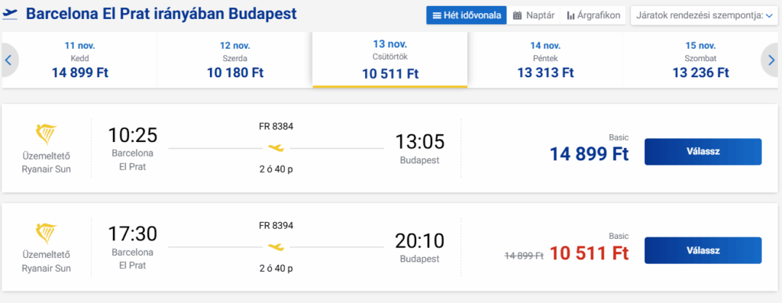782x303 pixels.
Task: Click the discounted 10 511 Ft price
Action: [589, 253]
